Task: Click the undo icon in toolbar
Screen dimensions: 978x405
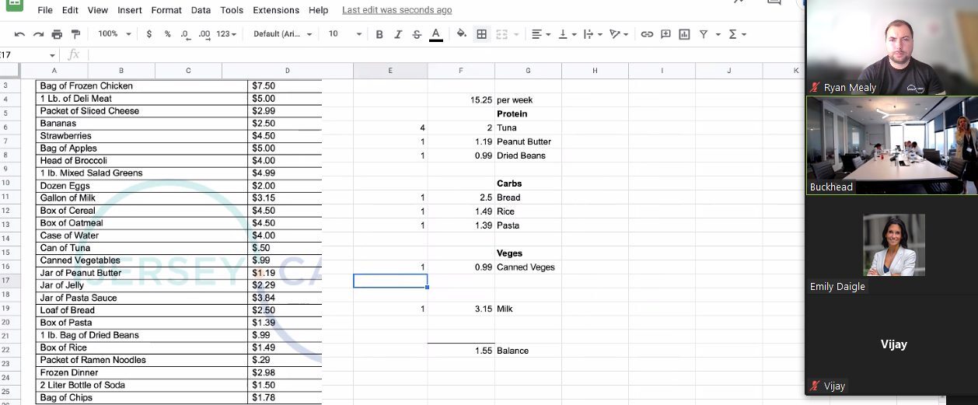Action: [19, 34]
